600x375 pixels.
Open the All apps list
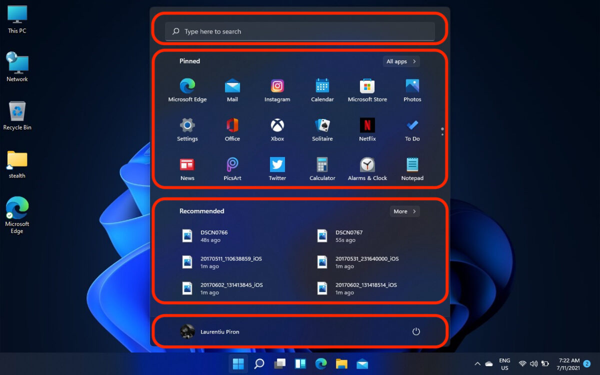pos(401,61)
